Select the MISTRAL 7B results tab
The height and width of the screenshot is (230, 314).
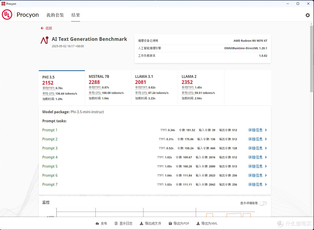[x=108, y=88]
